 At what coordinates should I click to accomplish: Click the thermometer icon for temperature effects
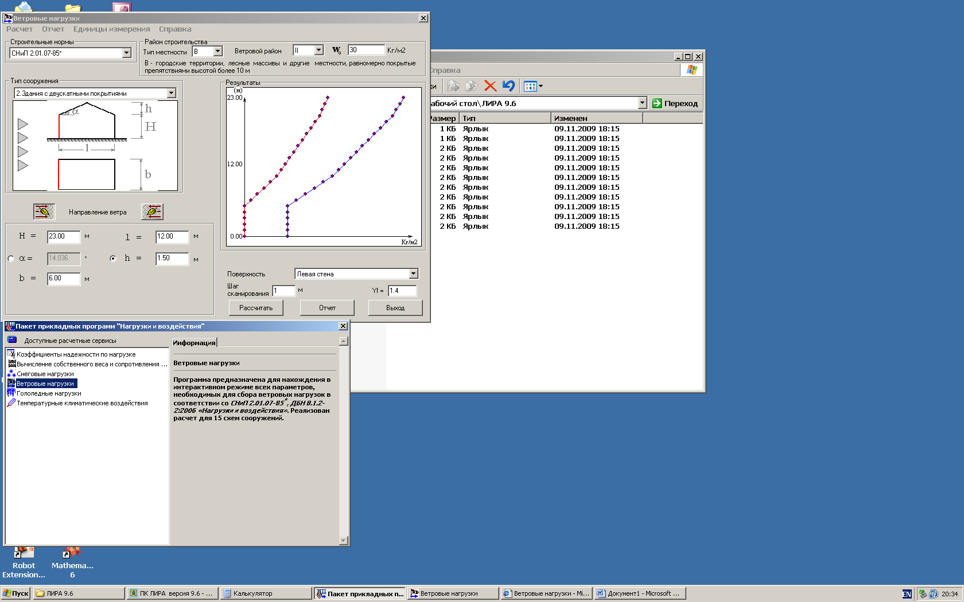click(11, 403)
